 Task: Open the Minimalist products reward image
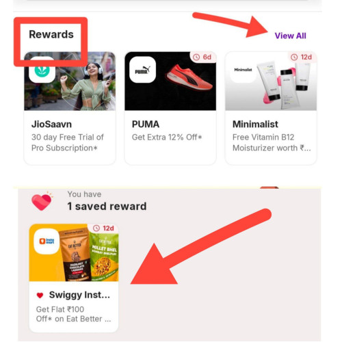271,81
